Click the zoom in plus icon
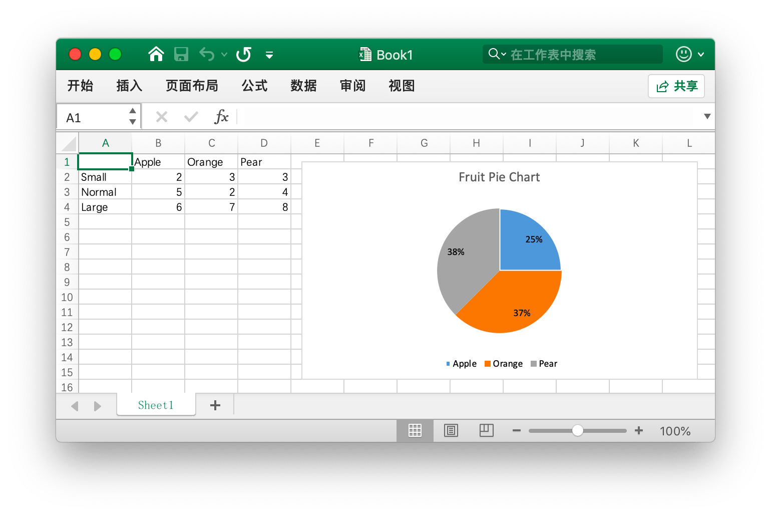 tap(639, 431)
